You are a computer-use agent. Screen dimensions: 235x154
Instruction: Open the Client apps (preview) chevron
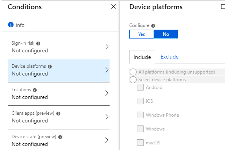click(x=107, y=117)
